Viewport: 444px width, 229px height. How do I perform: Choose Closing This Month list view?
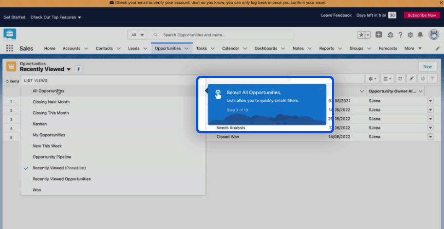click(x=51, y=113)
